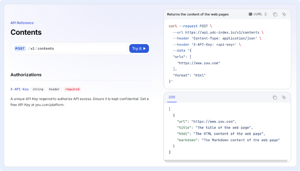300x171 pixels.
Task: Copy the cURL request code
Action: tap(275, 14)
